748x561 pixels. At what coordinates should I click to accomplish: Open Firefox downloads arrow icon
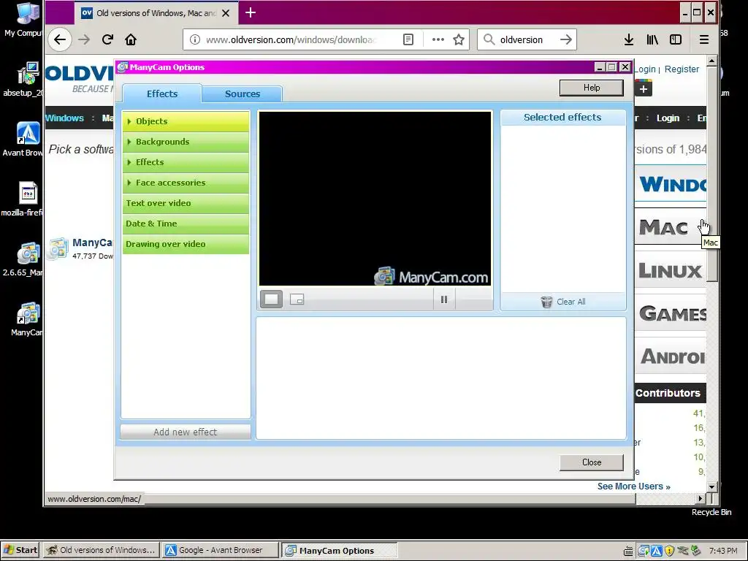(x=629, y=39)
